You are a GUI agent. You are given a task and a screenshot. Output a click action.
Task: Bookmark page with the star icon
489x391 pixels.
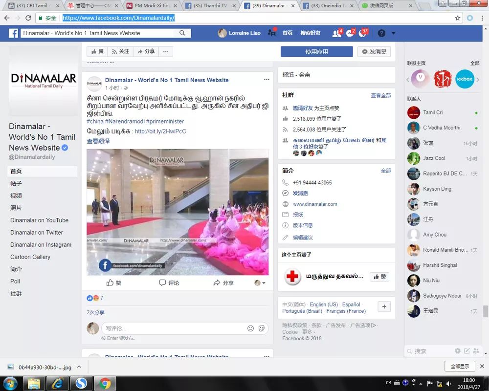(x=458, y=18)
